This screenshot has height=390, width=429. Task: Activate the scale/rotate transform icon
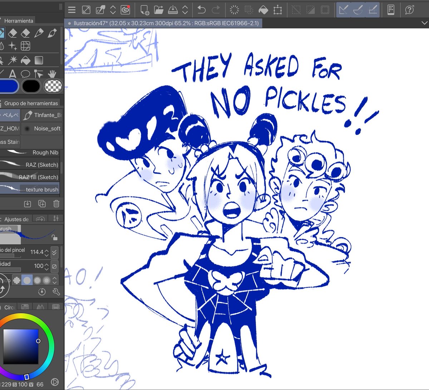tap(277, 10)
